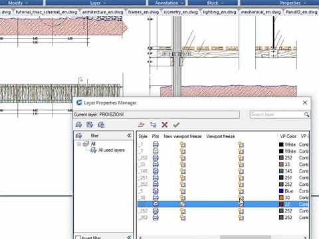Open the Properties ribbon panel dropdown
This screenshot has width=319, height=239.
click(304, 3)
